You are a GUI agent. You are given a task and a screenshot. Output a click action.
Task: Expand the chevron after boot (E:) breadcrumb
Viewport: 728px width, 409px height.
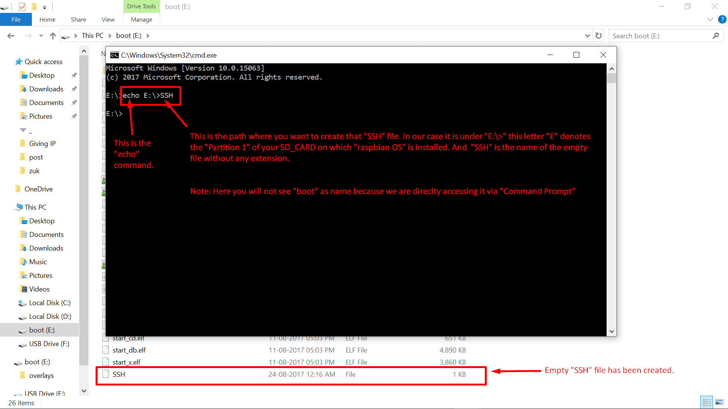point(148,36)
